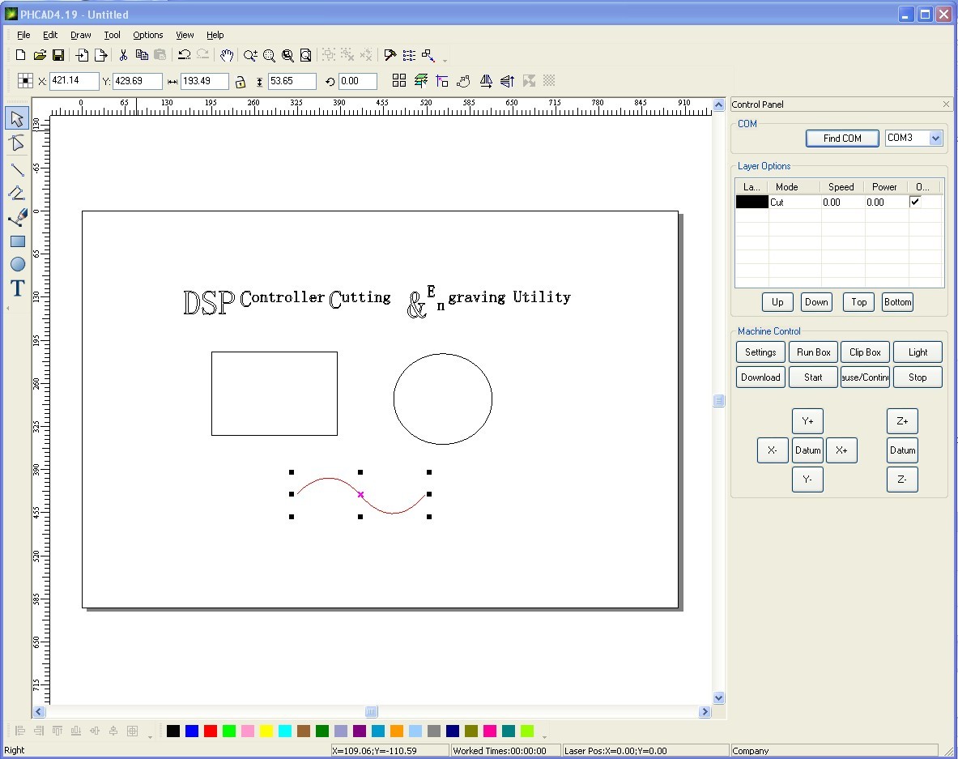The image size is (958, 759).
Task: Click the Save floppy disk icon
Action: click(58, 55)
